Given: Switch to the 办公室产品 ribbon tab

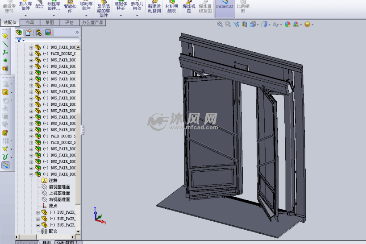Looking at the screenshot, I should (x=93, y=22).
